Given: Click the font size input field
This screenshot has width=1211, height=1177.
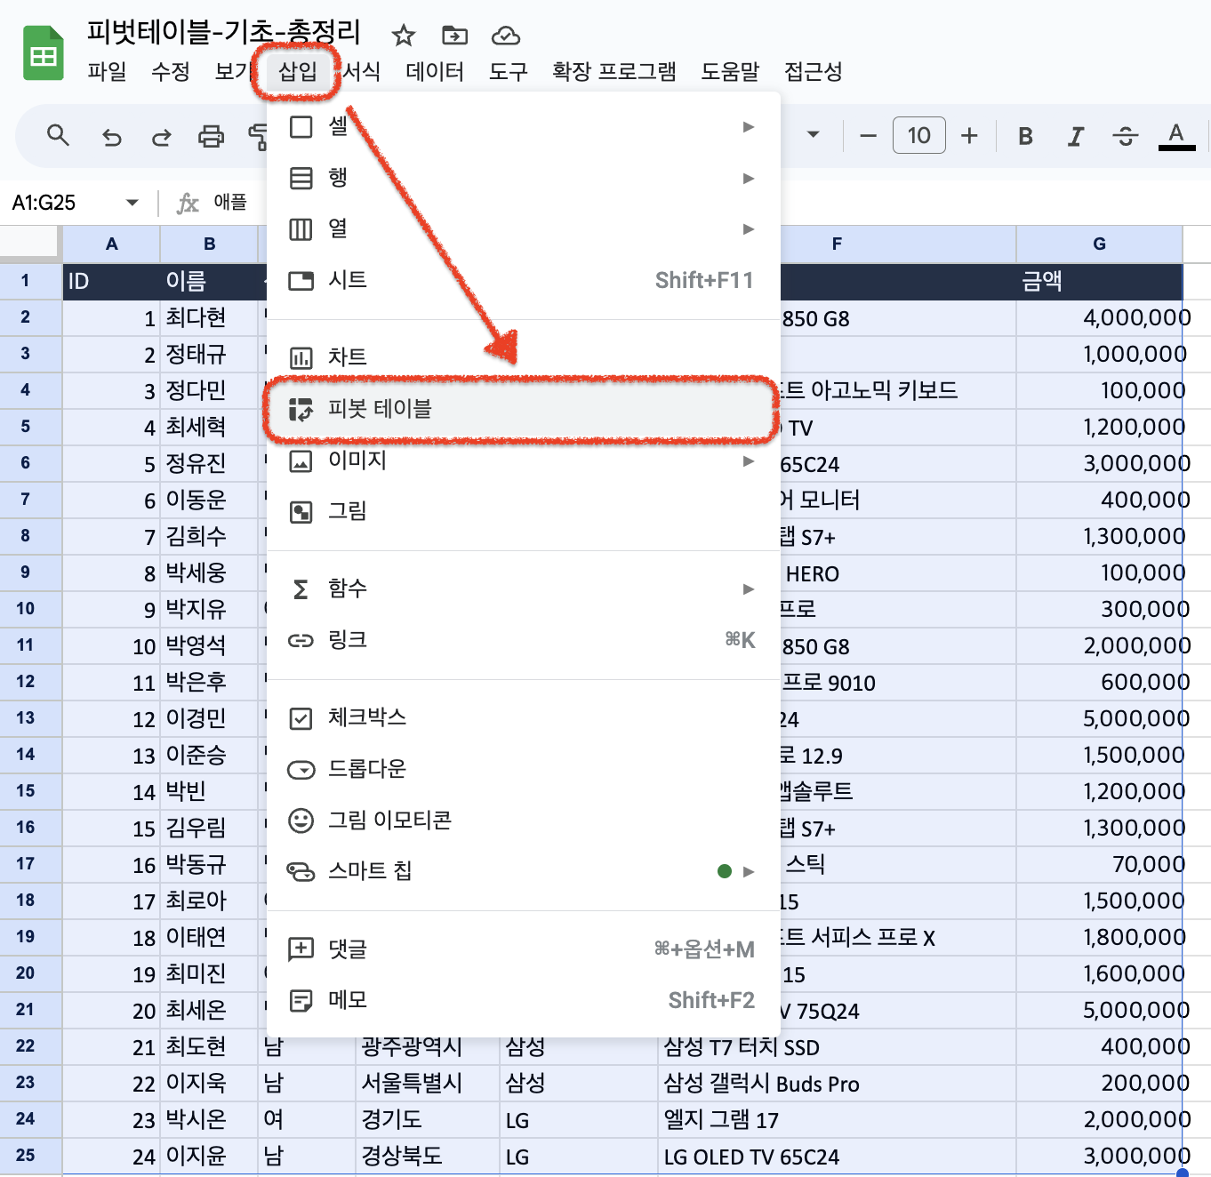Looking at the screenshot, I should [x=918, y=135].
